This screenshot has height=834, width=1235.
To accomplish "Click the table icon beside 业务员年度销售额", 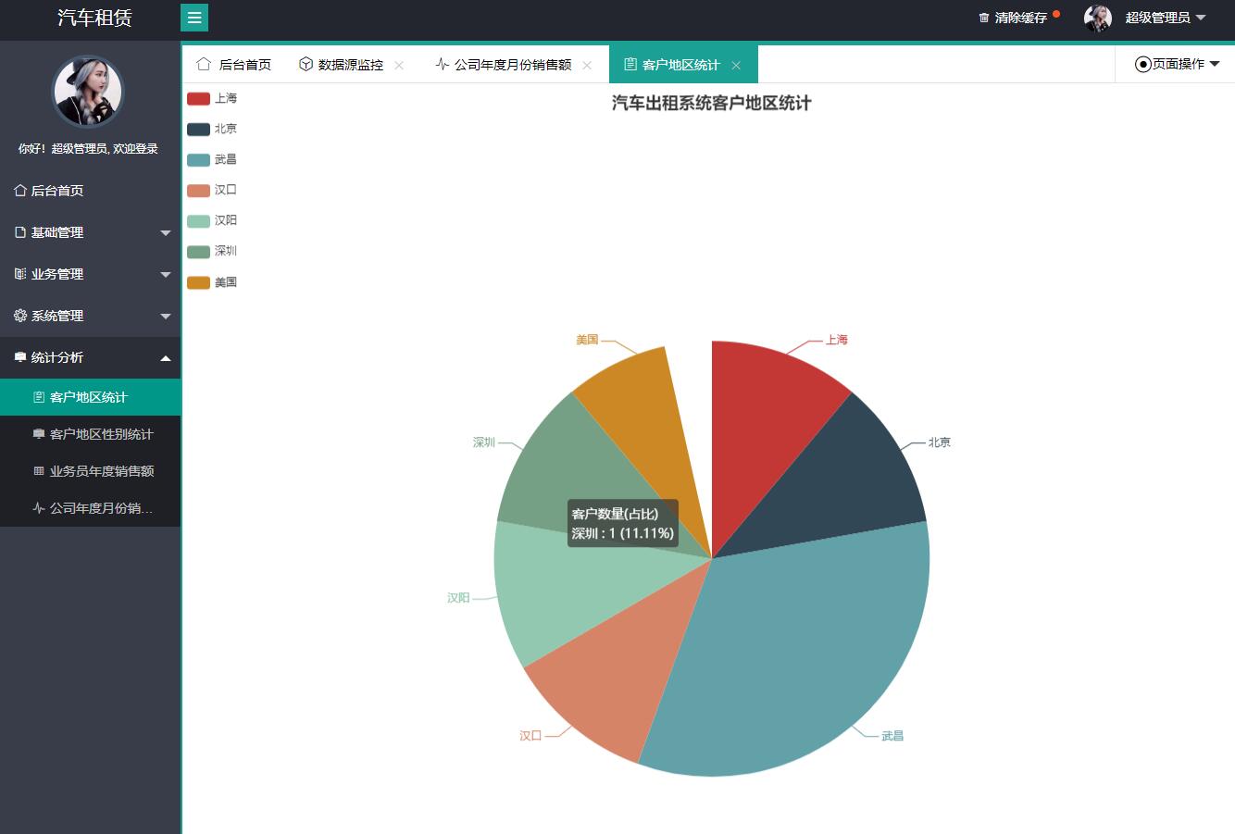I will coord(39,471).
